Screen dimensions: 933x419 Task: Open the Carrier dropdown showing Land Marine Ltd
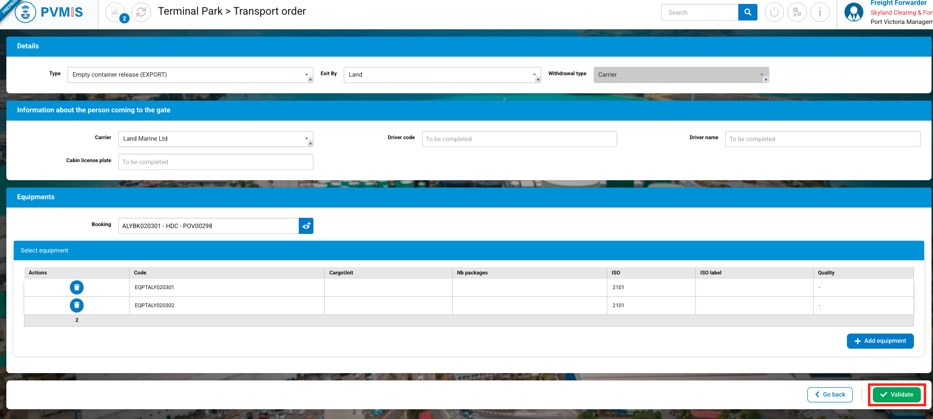215,139
